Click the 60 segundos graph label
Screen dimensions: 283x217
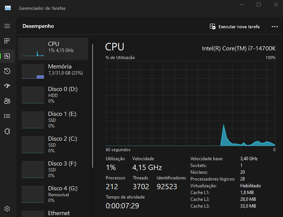(118, 150)
